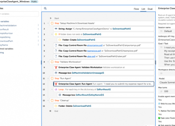Open the search magnifier in the editor toolbar

(45, 8)
